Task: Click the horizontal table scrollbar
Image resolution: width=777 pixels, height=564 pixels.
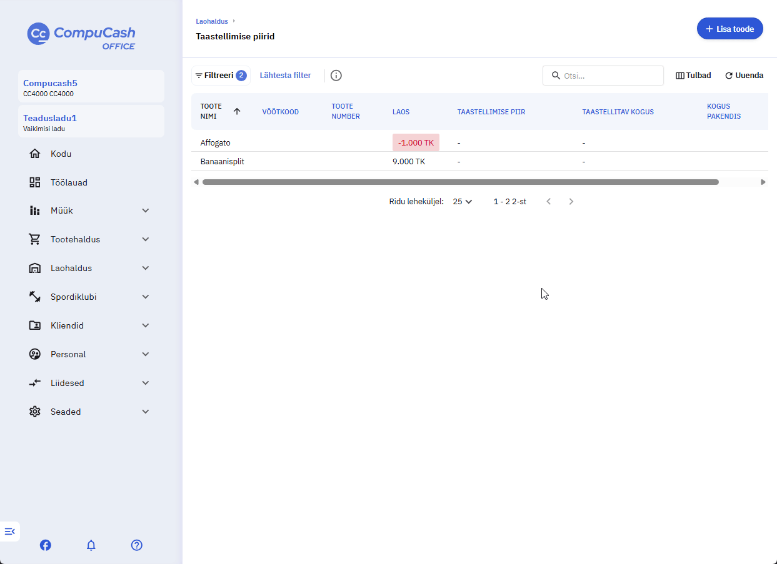Action: 461,182
